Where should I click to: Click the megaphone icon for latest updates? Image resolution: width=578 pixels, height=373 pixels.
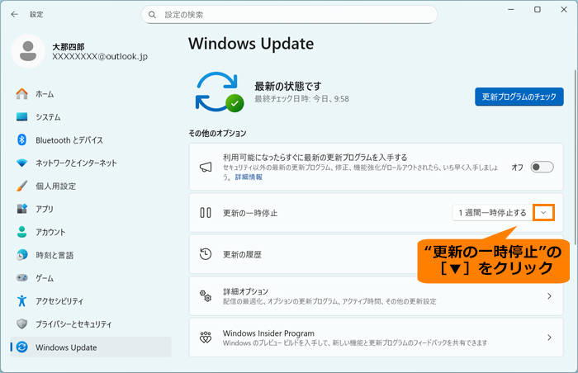(206, 167)
